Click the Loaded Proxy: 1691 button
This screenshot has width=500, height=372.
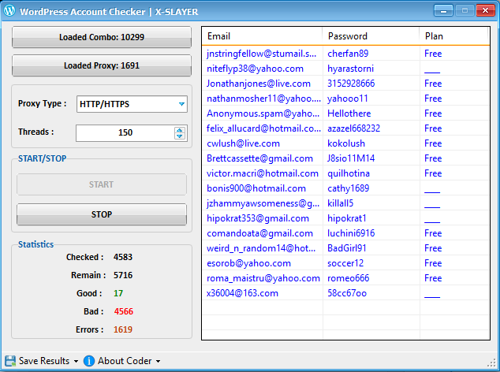(102, 65)
